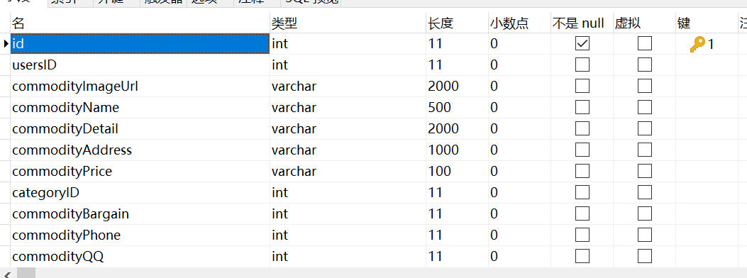Click the 11 length of usersID
This screenshot has height=278, width=747.
tap(457, 65)
